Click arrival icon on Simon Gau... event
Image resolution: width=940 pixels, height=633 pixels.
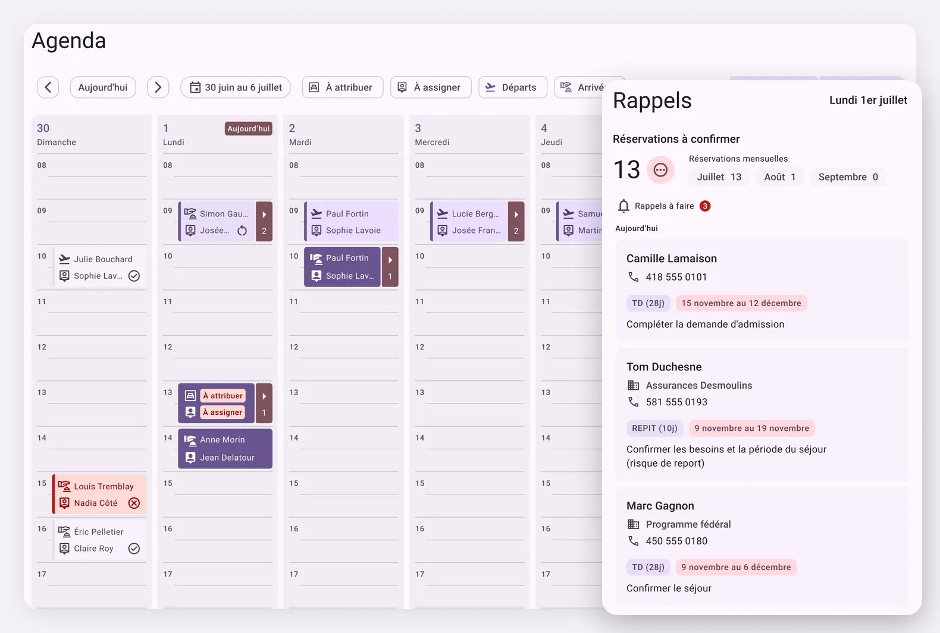coord(190,213)
